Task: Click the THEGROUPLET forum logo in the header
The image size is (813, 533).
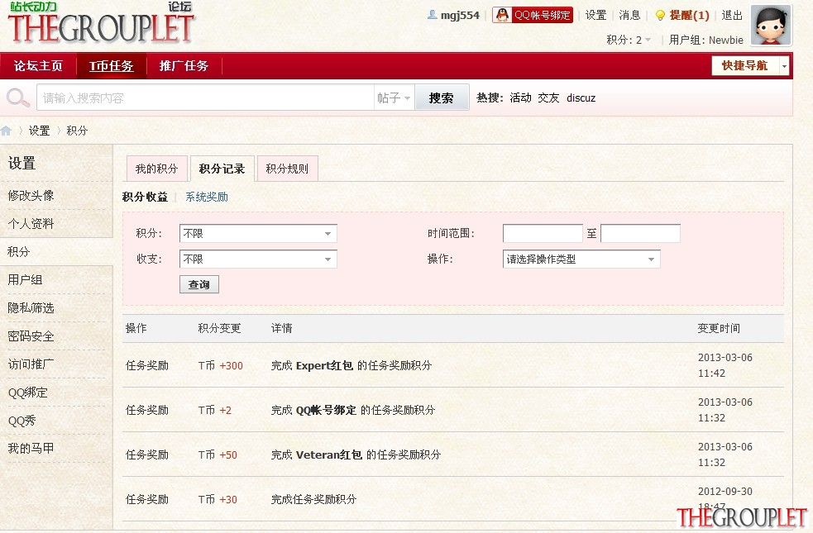Action: coord(101,23)
